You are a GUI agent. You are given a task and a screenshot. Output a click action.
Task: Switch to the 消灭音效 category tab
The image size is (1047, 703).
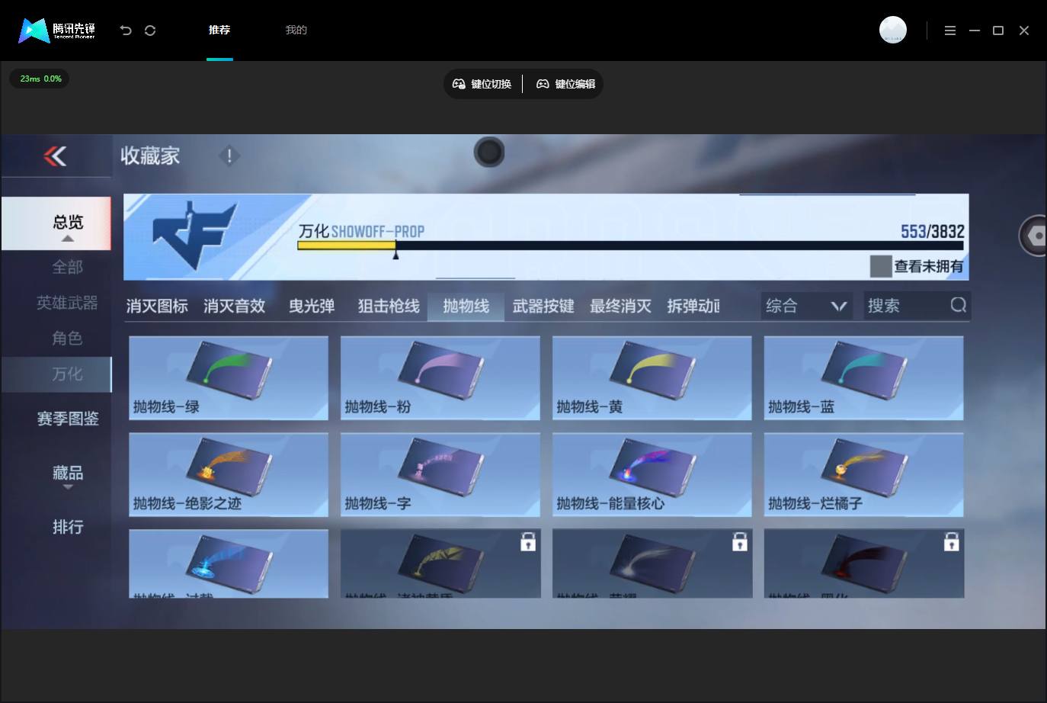pos(234,306)
